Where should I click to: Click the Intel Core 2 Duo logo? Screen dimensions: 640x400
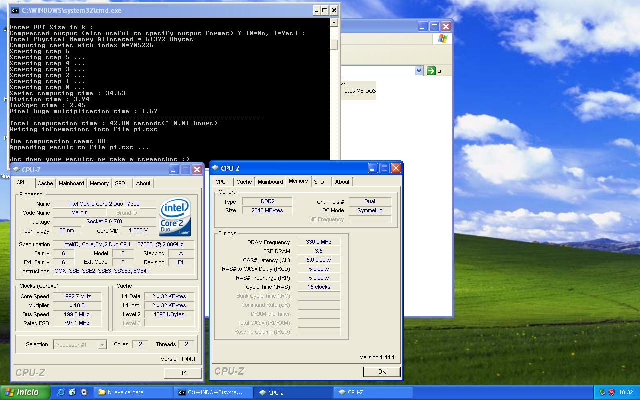click(175, 218)
